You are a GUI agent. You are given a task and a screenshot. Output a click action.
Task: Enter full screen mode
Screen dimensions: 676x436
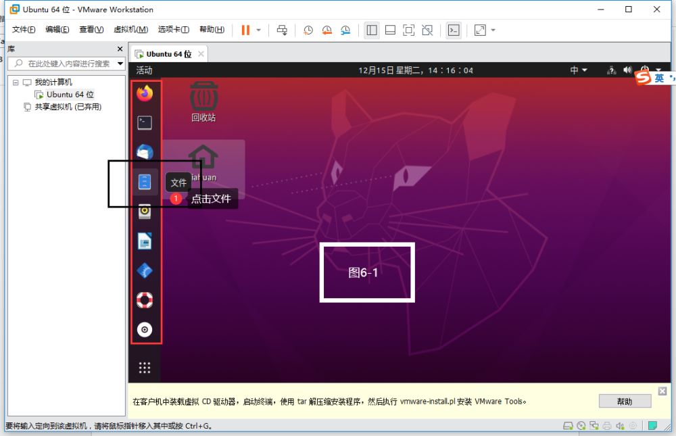click(409, 30)
